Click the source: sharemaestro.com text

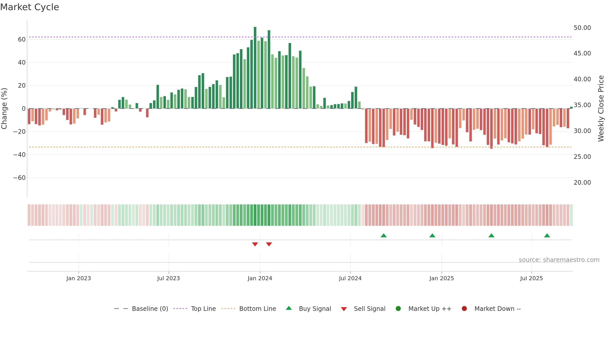(559, 260)
